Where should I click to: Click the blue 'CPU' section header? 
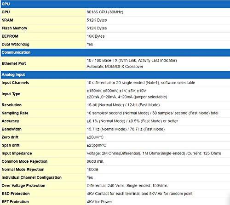tap(115, 4)
